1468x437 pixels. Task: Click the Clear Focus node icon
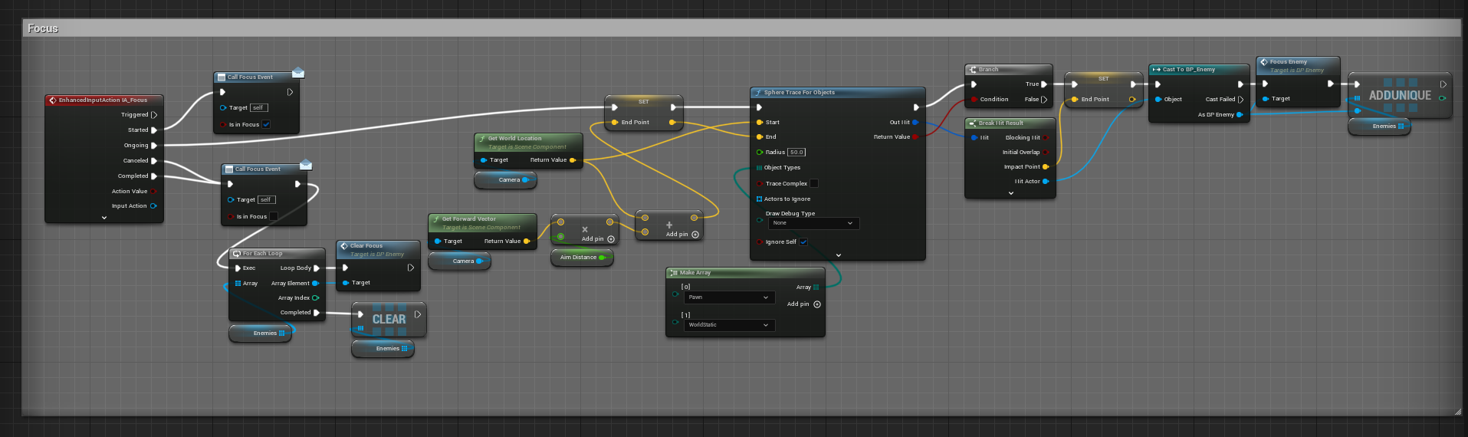344,246
